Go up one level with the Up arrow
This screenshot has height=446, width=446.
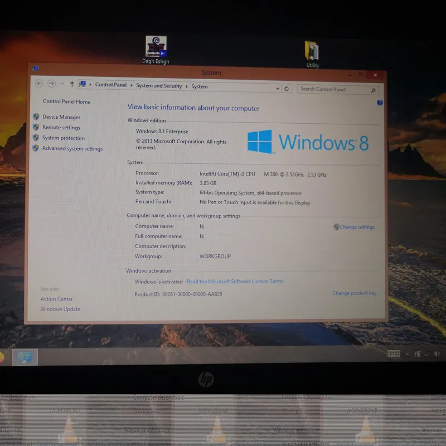(x=72, y=84)
